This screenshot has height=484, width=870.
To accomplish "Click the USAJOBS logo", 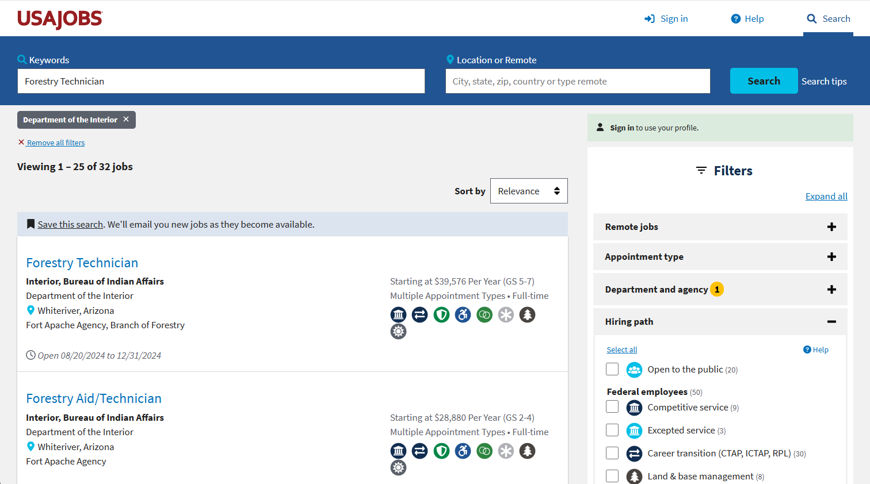I will point(60,19).
